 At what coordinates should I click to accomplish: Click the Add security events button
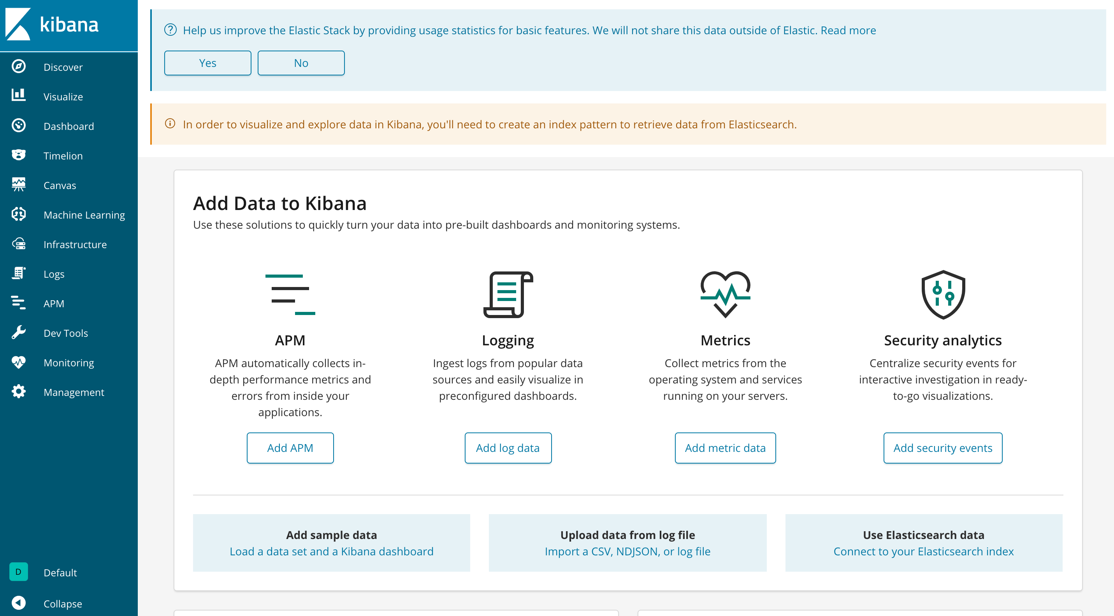[943, 448]
